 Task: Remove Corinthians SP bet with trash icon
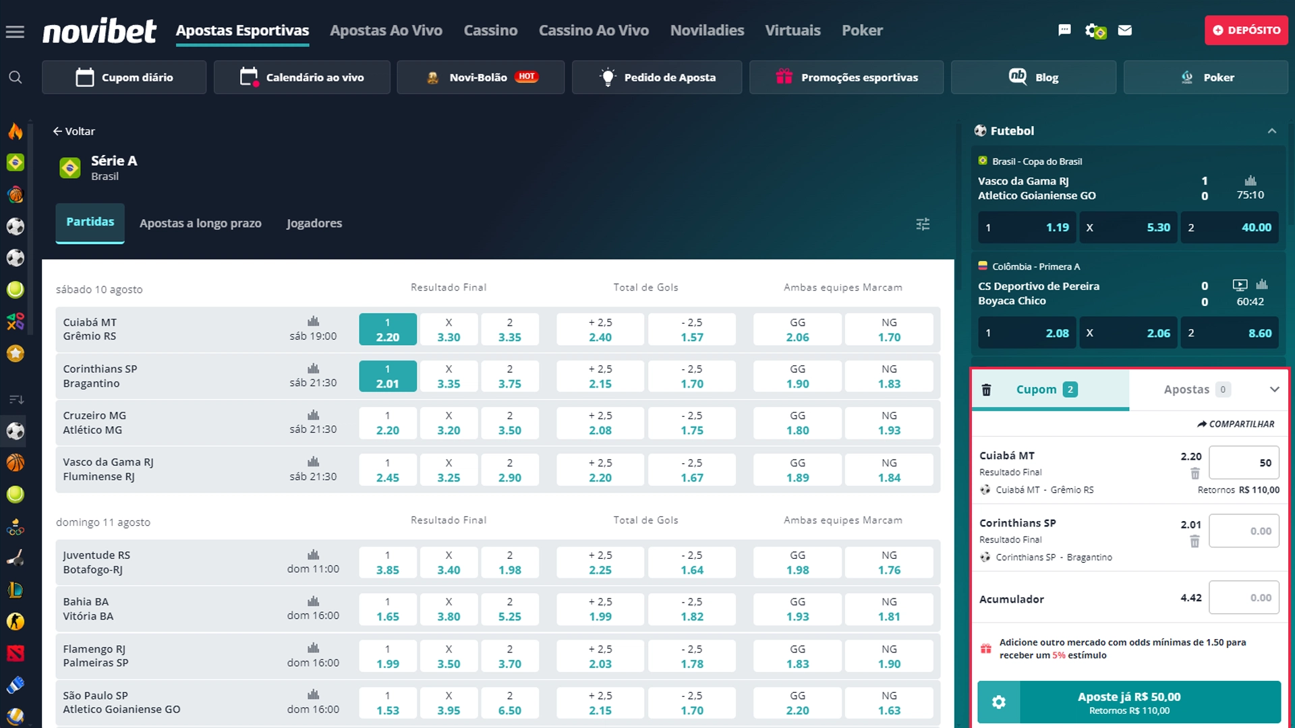pos(1195,541)
